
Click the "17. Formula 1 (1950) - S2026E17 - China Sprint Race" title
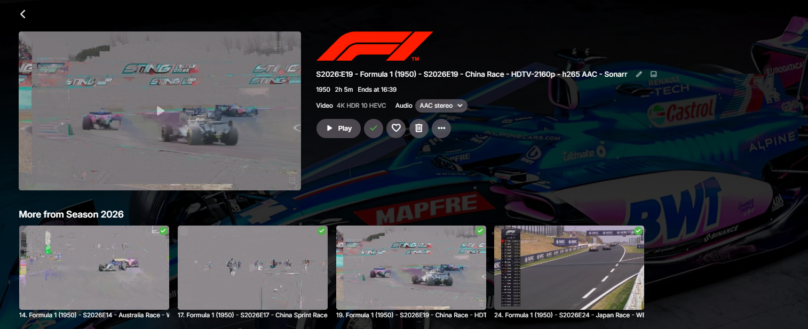252,315
